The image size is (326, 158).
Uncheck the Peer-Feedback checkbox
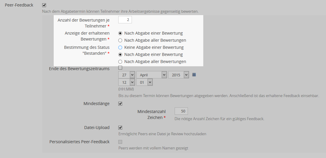[44, 5]
